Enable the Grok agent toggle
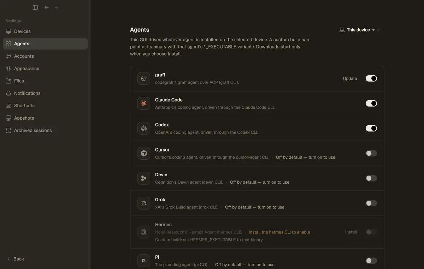Screen dimensions: 424x269 (x=371, y=203)
